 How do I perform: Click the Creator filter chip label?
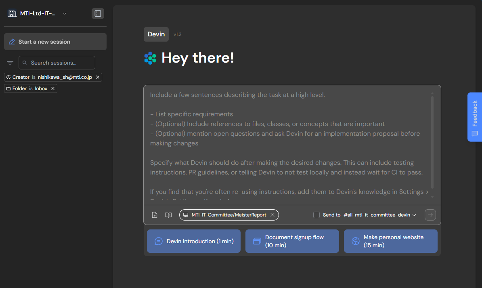(x=21, y=77)
